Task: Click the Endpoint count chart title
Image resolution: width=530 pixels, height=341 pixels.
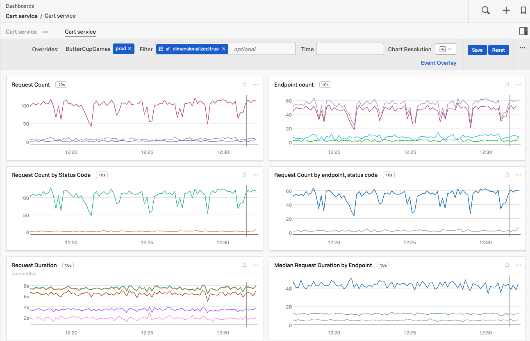Action: tap(294, 85)
